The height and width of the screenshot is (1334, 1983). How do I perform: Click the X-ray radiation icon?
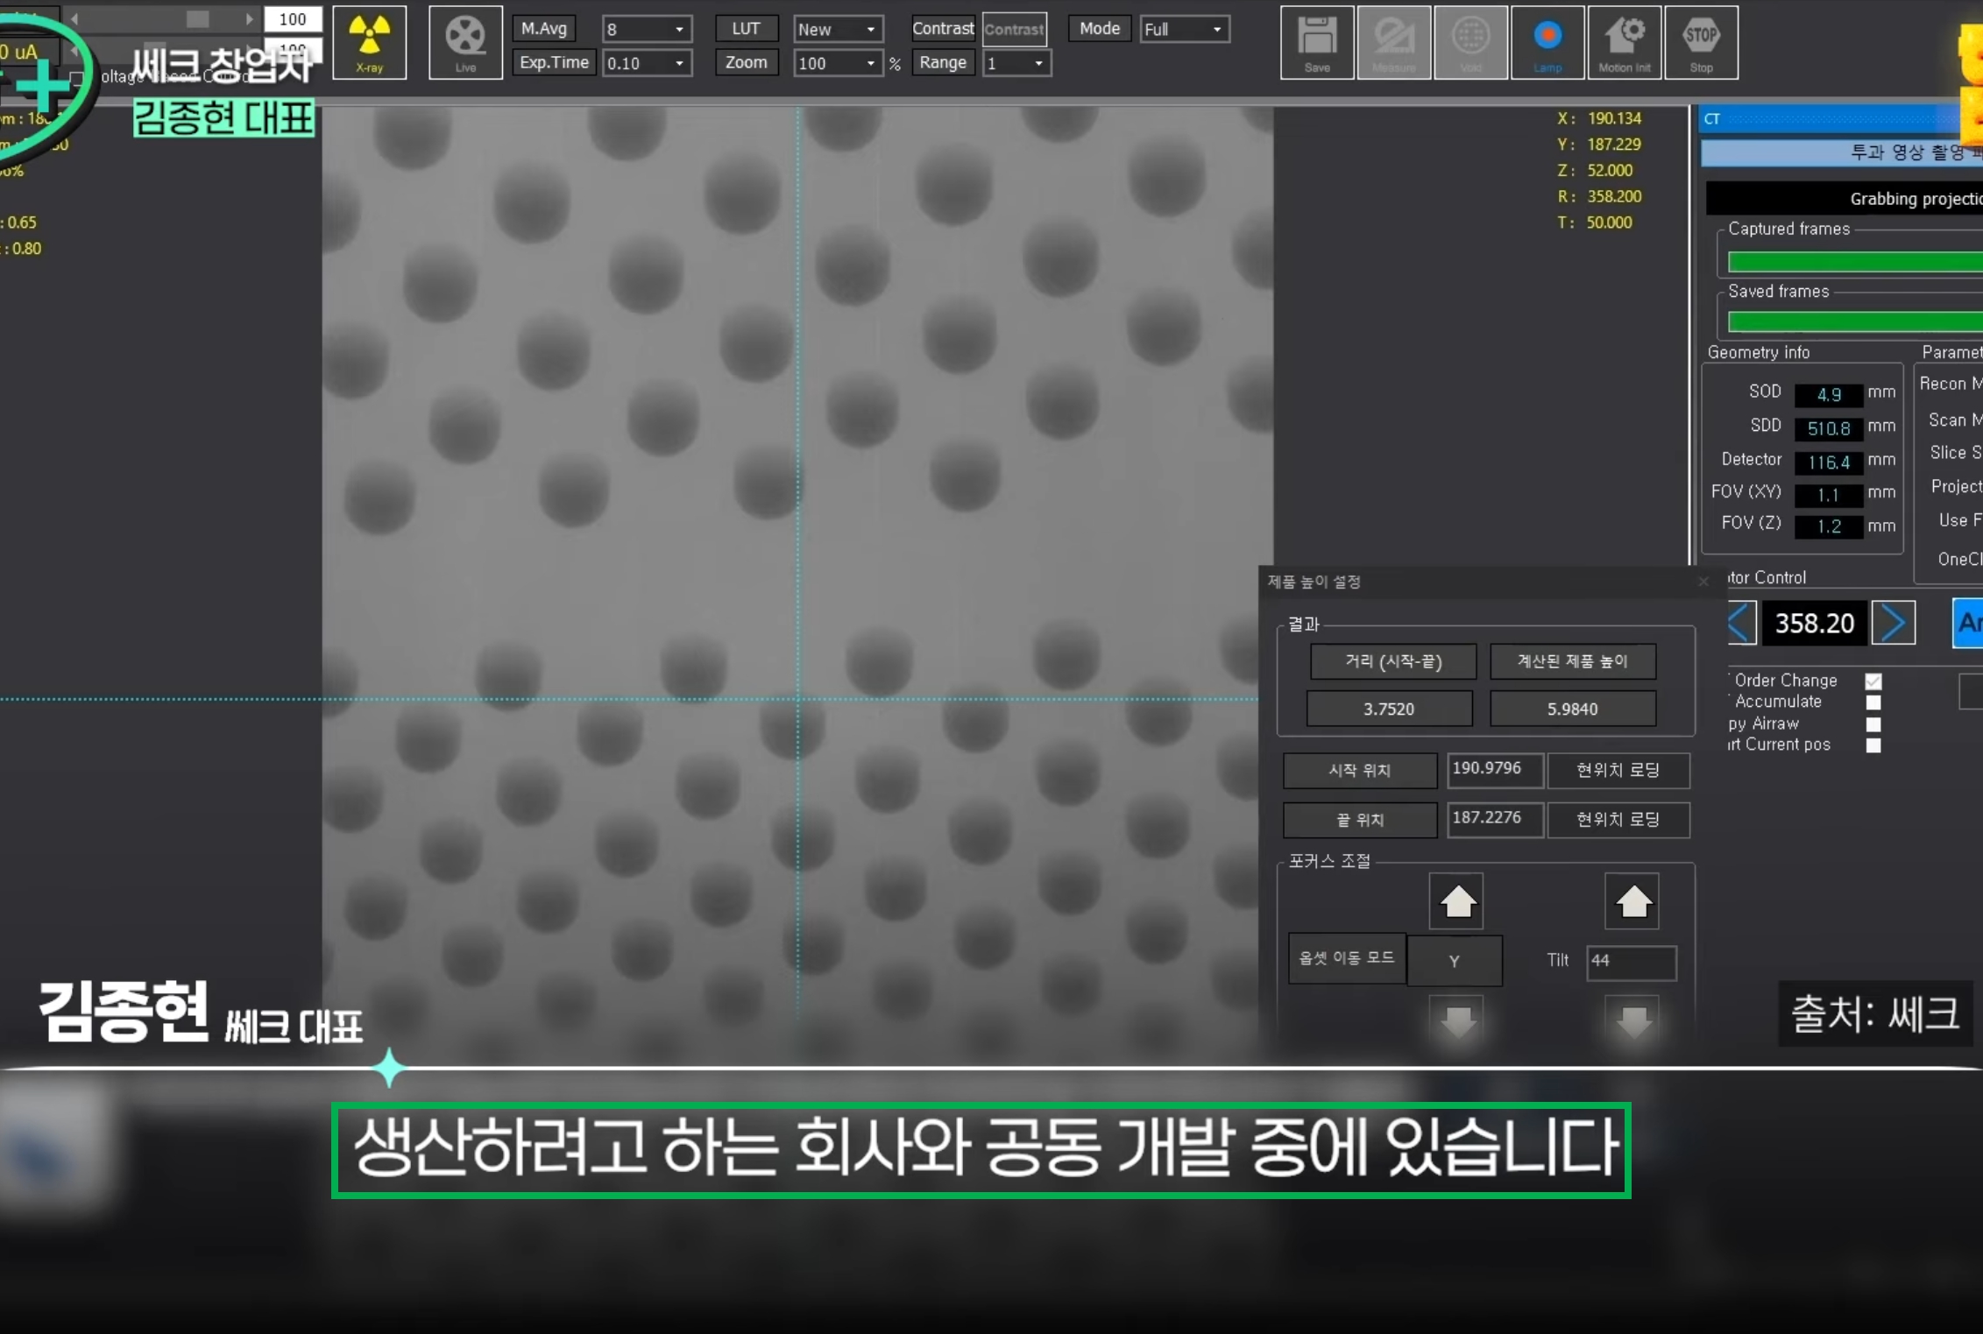(x=369, y=42)
